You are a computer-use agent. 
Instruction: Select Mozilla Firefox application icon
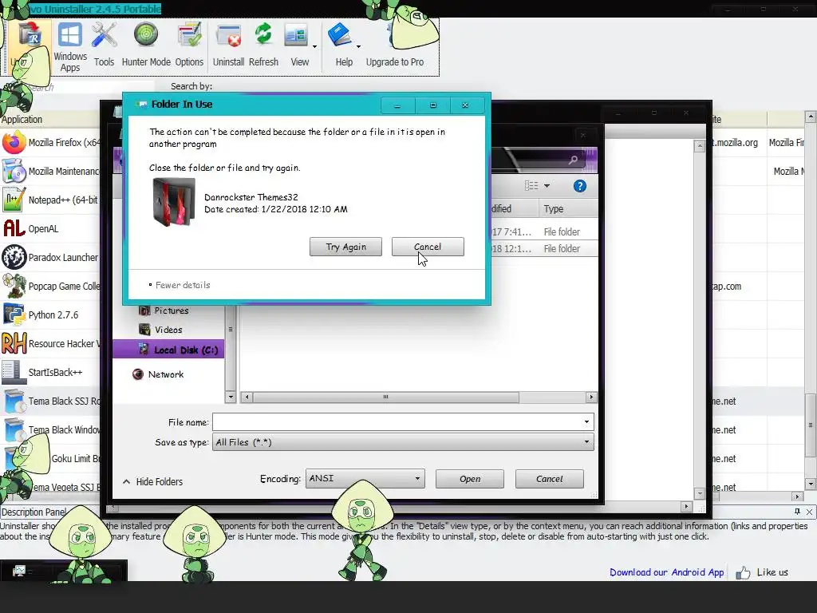click(x=14, y=142)
